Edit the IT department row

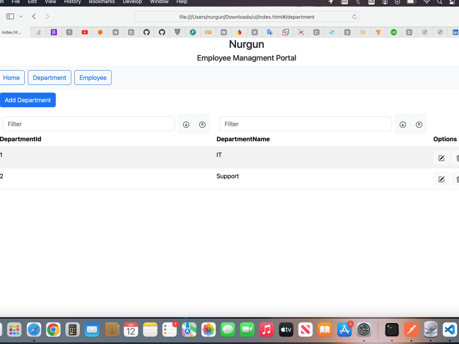pyautogui.click(x=441, y=158)
